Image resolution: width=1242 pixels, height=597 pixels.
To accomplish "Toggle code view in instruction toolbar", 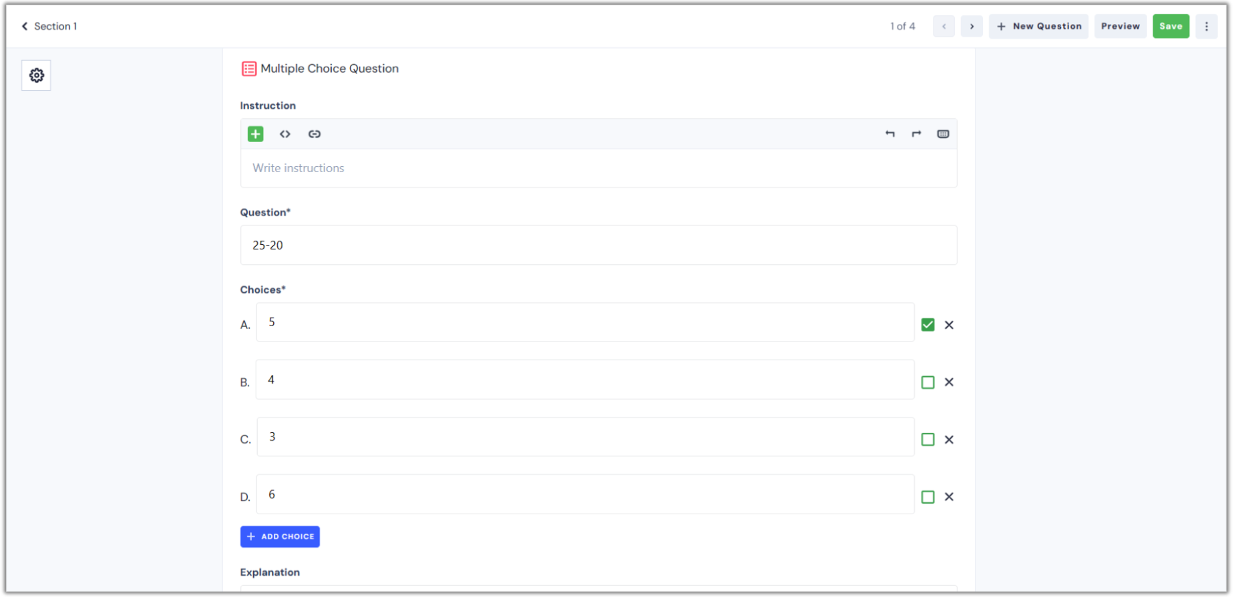I will coord(285,134).
